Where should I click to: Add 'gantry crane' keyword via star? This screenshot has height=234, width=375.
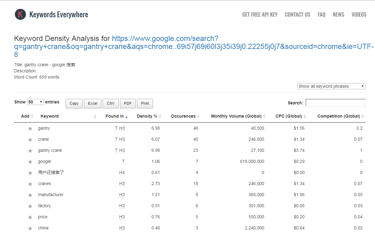click(30, 151)
